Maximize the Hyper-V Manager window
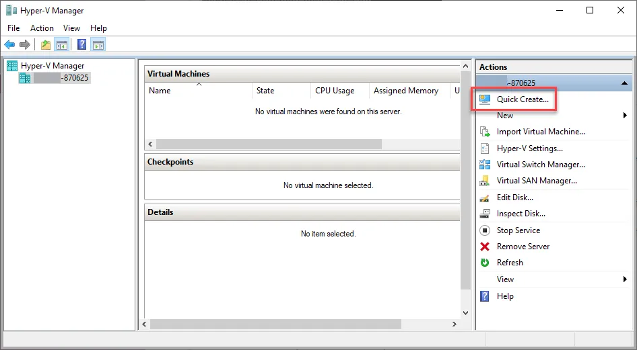637x350 pixels. tap(590, 11)
